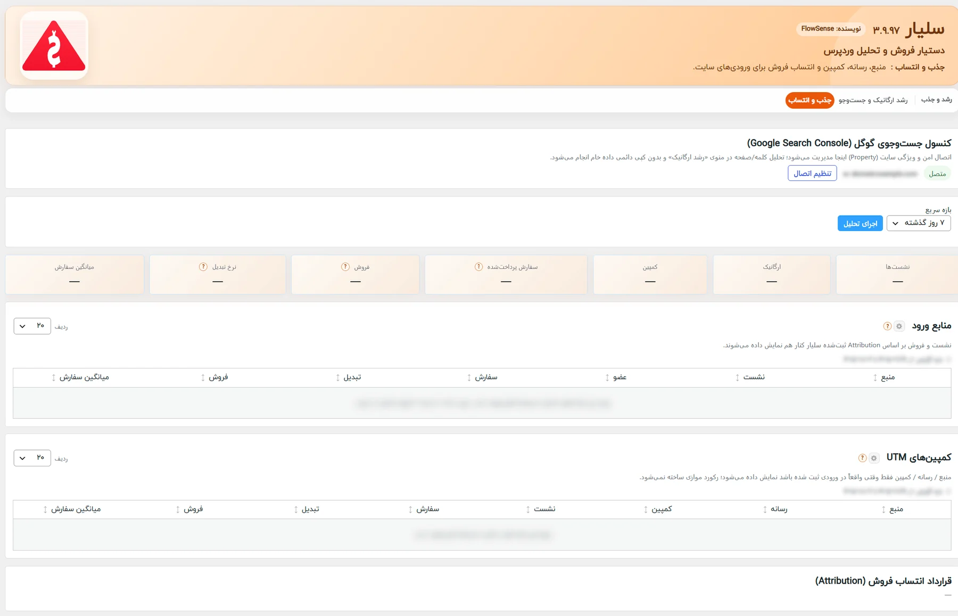This screenshot has height=616, width=958.
Task: Sort منابع ورود table by سفارش column
Action: pos(482,377)
